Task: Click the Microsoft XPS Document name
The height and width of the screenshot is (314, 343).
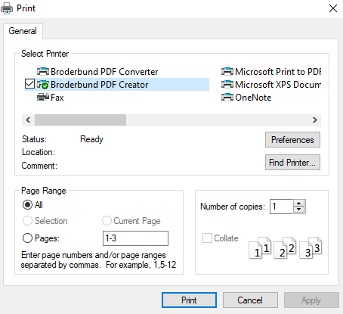Action: coord(278,85)
